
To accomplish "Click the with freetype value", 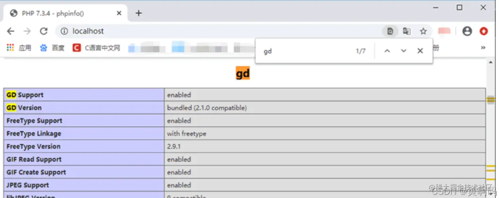I will [x=187, y=134].
